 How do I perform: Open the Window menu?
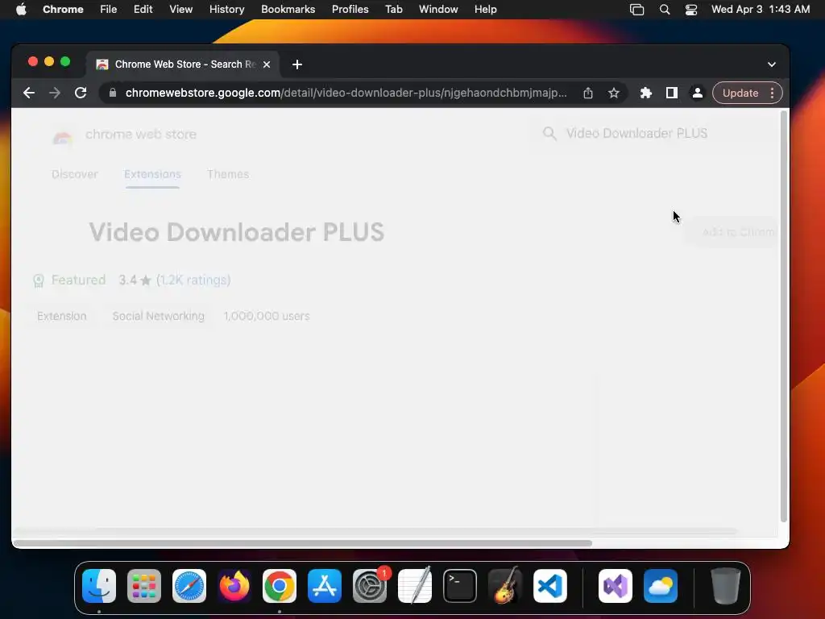438,10
